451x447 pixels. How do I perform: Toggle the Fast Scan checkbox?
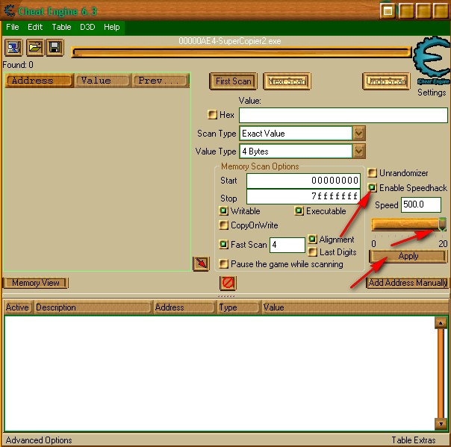click(223, 244)
